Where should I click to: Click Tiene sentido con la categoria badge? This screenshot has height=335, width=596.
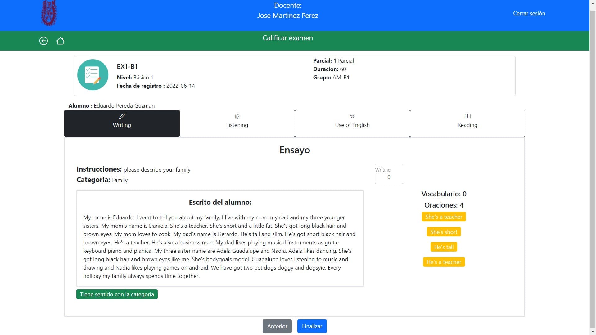117,294
